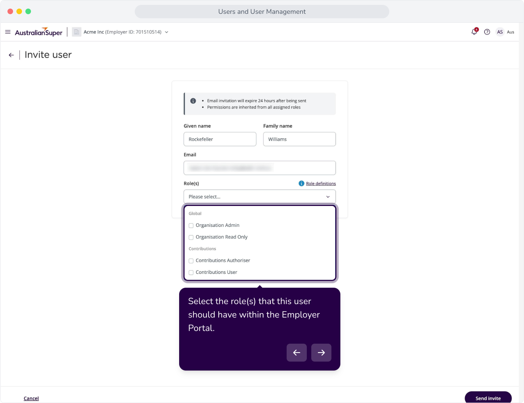
Task: Check the Organisation Admin role
Action: (x=191, y=226)
